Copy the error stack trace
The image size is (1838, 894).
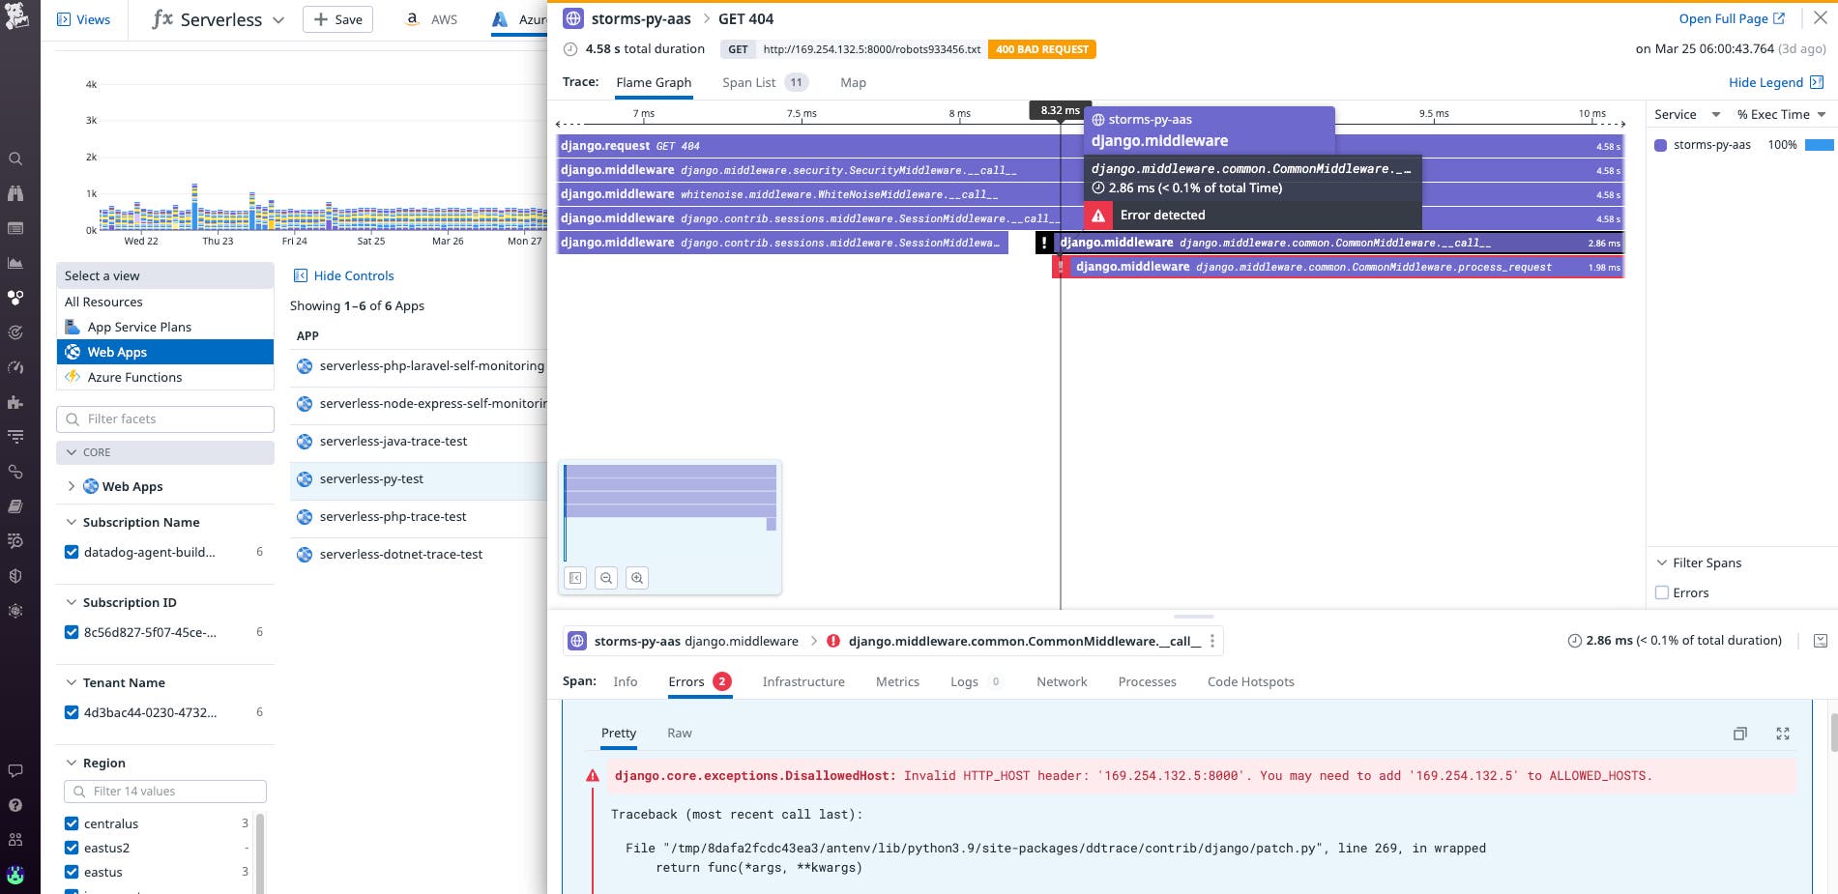(x=1739, y=734)
